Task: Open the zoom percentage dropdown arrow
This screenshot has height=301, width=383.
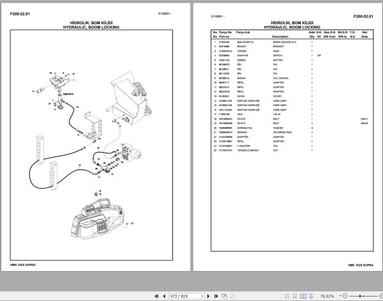Action: click(x=340, y=296)
